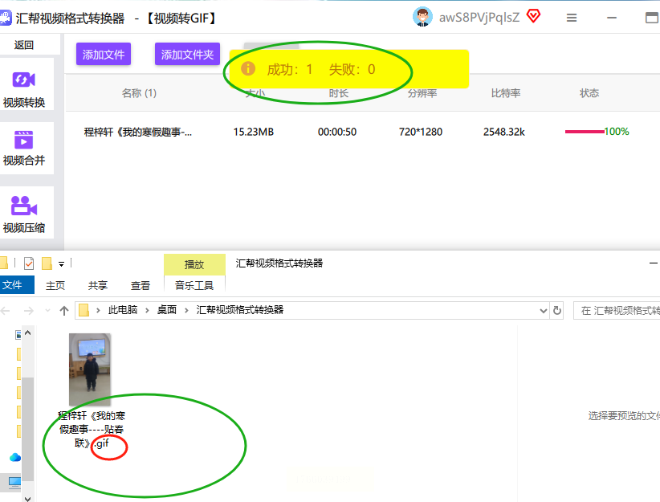
Task: Click 汇帮视频格式转换器 in the address path
Action: (x=239, y=310)
